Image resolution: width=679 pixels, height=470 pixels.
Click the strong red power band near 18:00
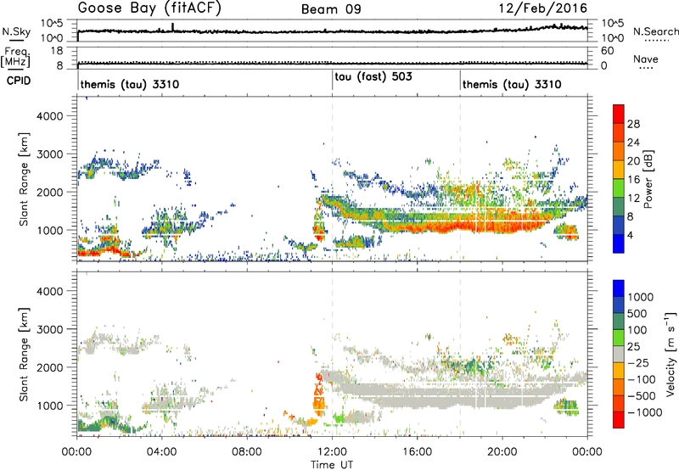pyautogui.click(x=460, y=225)
